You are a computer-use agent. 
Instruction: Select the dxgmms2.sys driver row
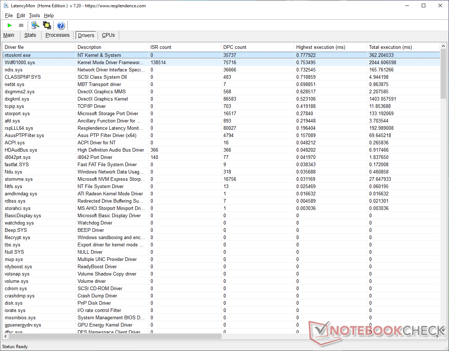(x=221, y=91)
